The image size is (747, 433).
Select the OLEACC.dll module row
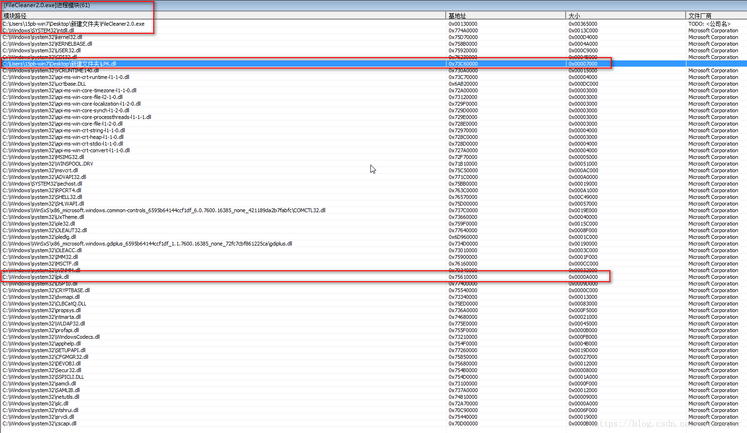[373, 250]
